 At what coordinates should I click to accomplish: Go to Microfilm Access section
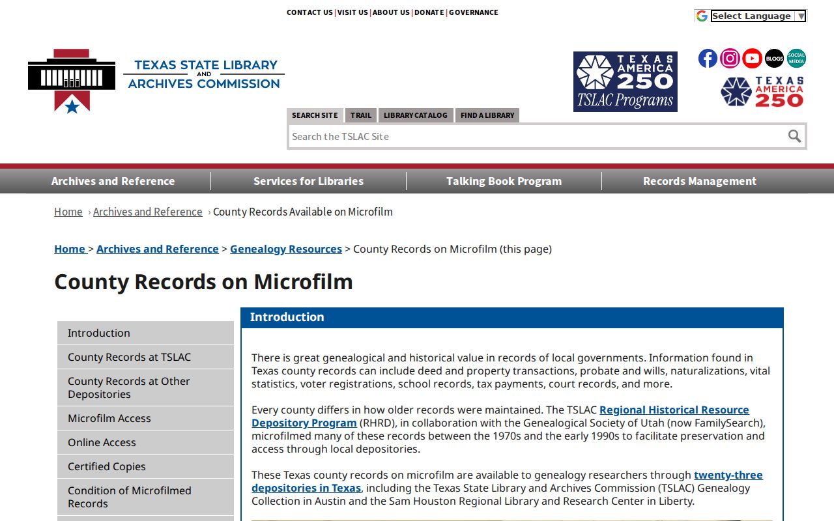pyautogui.click(x=145, y=418)
